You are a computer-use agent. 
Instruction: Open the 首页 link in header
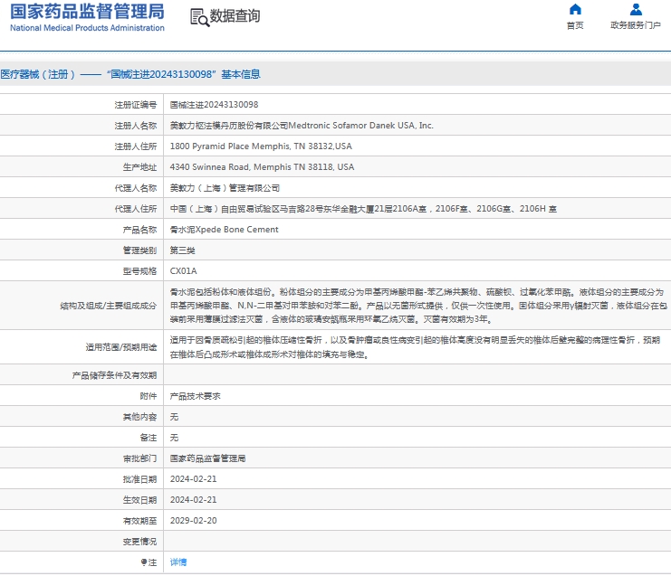pos(575,25)
